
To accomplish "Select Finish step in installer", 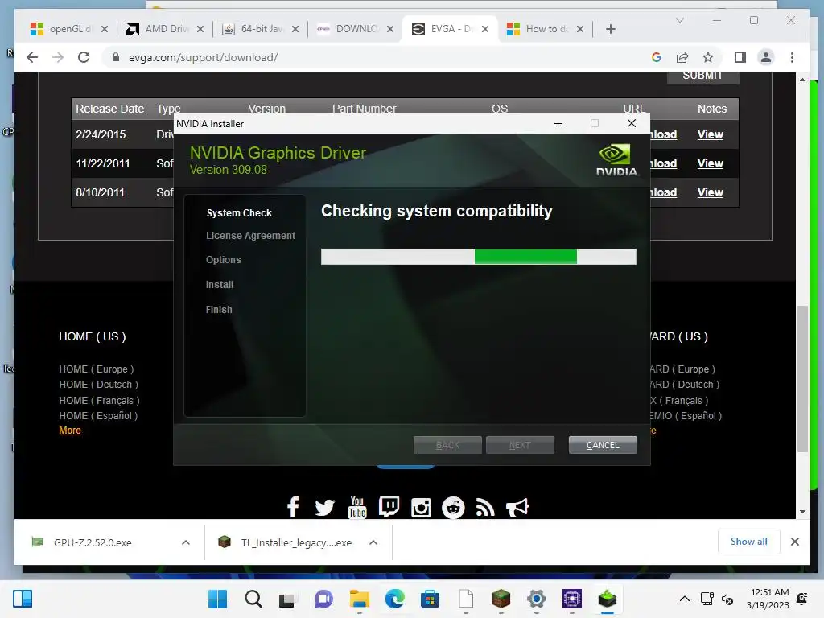I will (219, 310).
